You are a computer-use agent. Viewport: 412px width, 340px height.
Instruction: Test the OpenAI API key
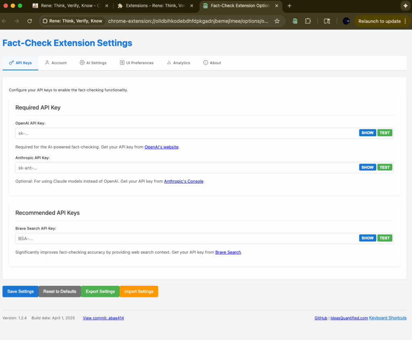coord(385,133)
